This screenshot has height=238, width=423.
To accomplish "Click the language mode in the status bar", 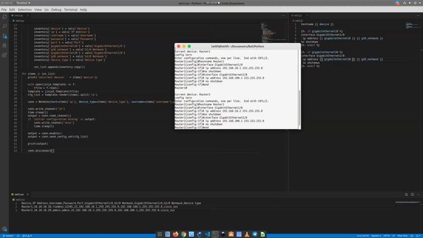I will coord(403,236).
